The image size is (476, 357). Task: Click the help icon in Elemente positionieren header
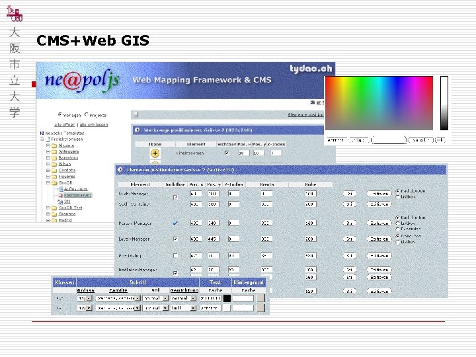[x=120, y=170]
